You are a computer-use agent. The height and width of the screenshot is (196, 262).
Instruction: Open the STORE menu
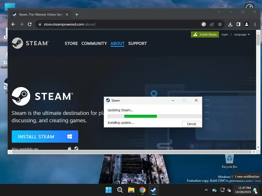pyautogui.click(x=71, y=43)
